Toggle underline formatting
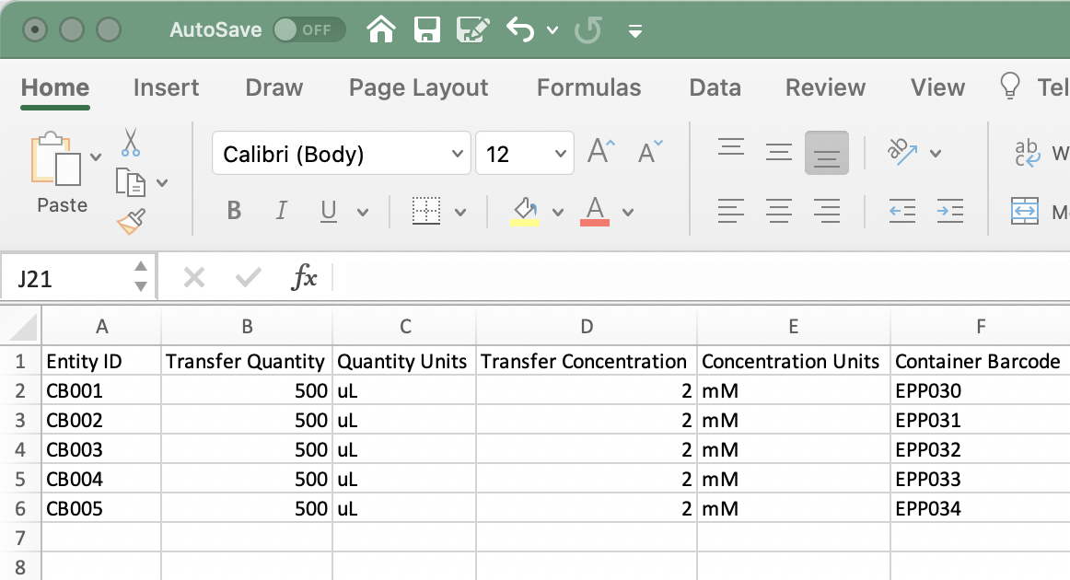Viewport: 1070px width, 580px height. (x=328, y=211)
